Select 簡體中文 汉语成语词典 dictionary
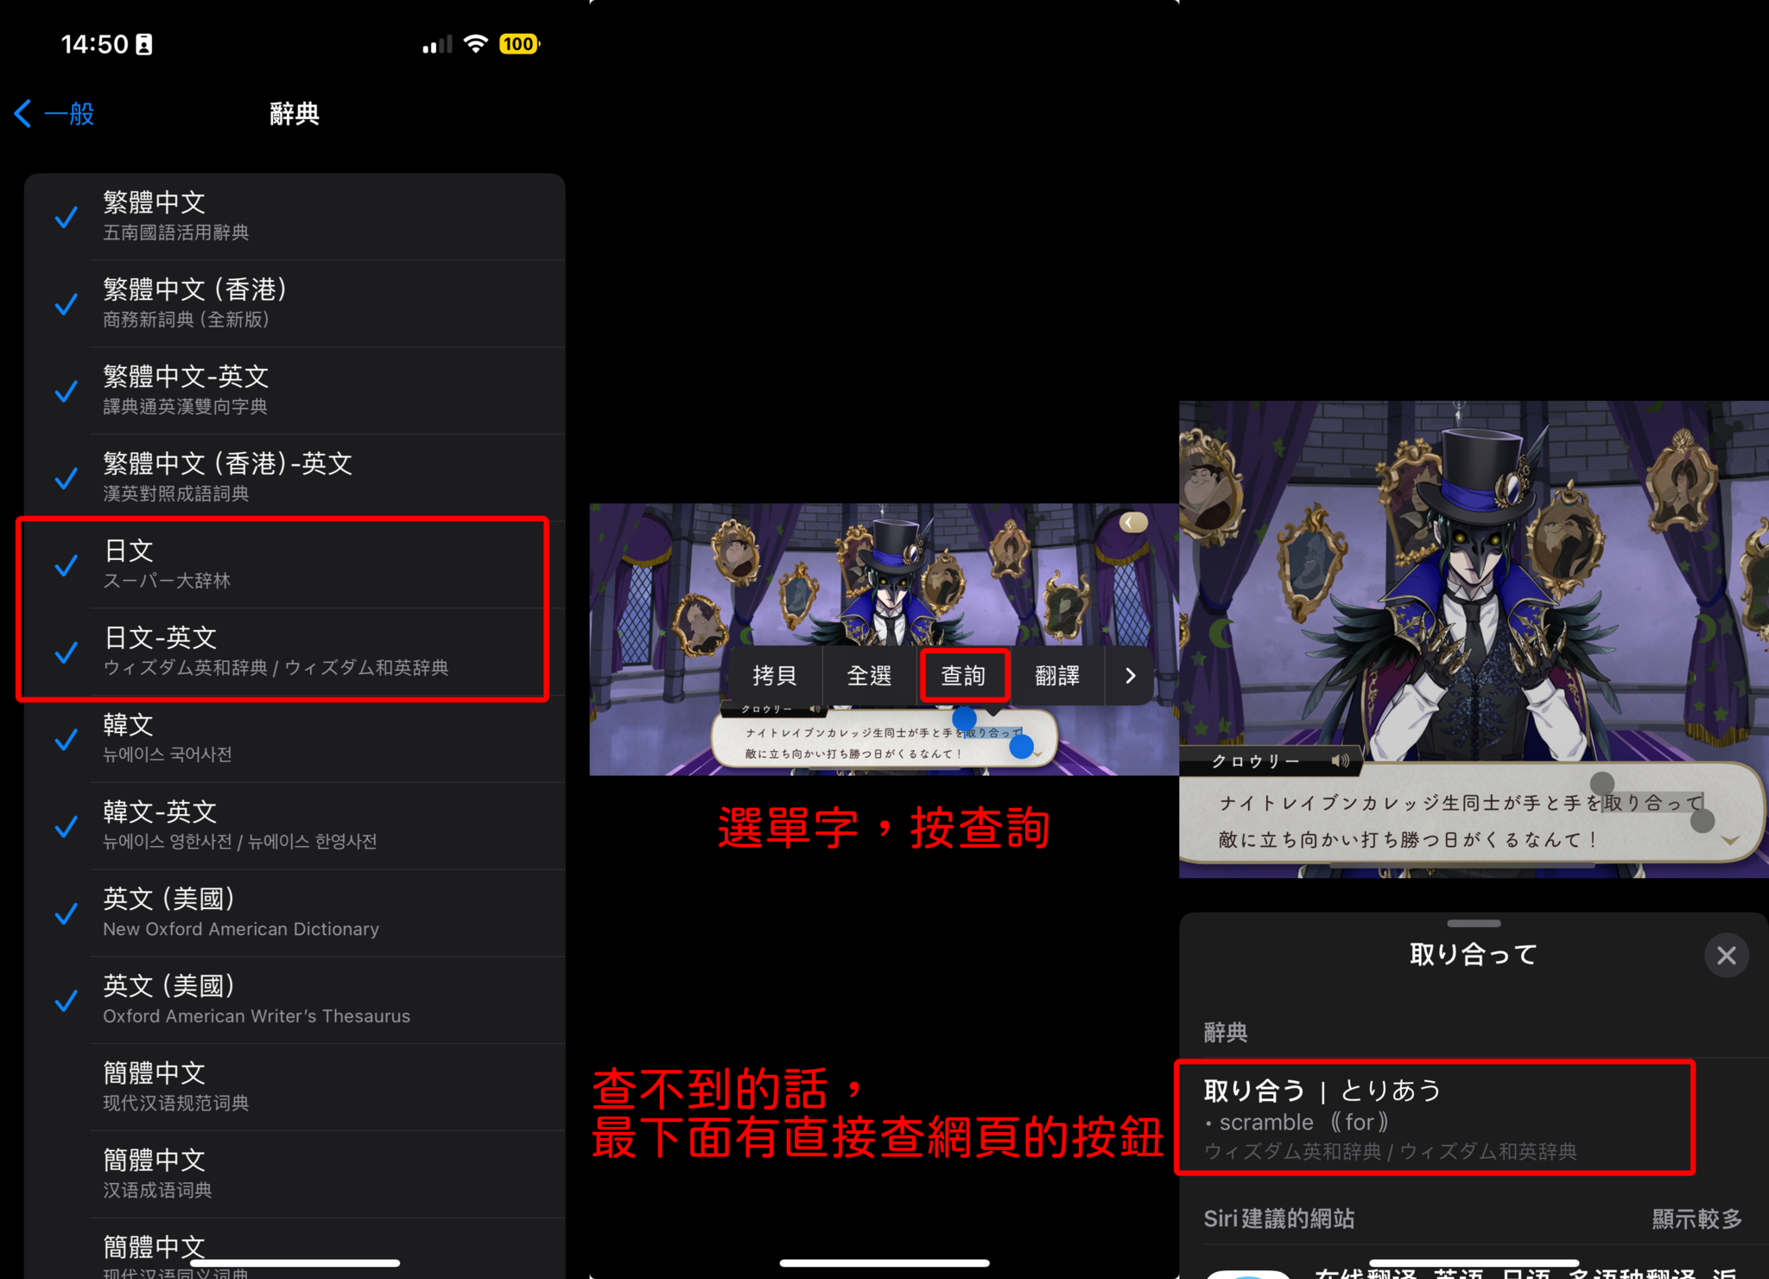Image resolution: width=1769 pixels, height=1279 pixels. tap(295, 1174)
